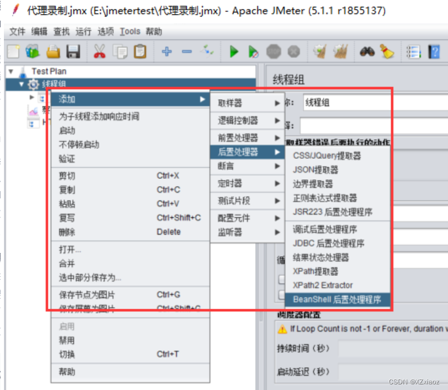Open the 添加 submenu in context menu
The width and height of the screenshot is (448, 390).
(x=130, y=99)
